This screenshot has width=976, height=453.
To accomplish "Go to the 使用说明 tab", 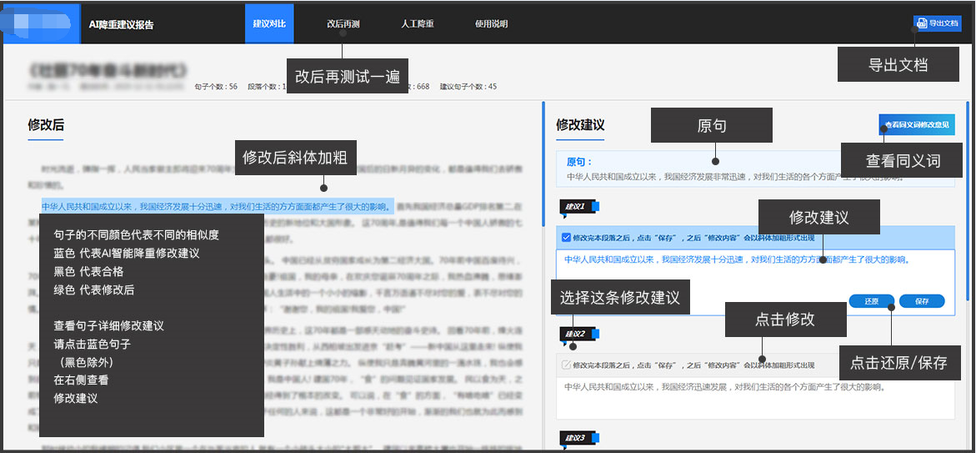I will (491, 24).
